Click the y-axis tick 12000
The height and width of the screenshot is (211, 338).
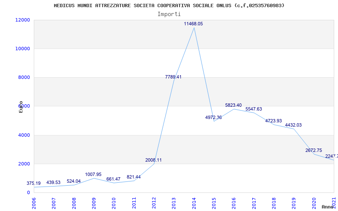tap(22, 20)
